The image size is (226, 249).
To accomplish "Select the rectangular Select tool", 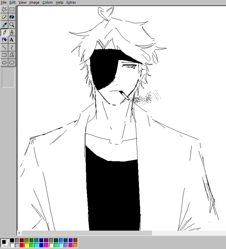I will point(12,9).
